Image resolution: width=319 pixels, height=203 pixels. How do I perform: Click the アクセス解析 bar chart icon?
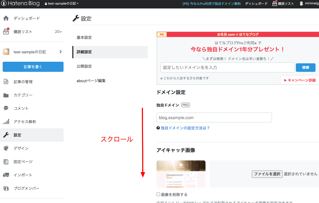(x=6, y=122)
